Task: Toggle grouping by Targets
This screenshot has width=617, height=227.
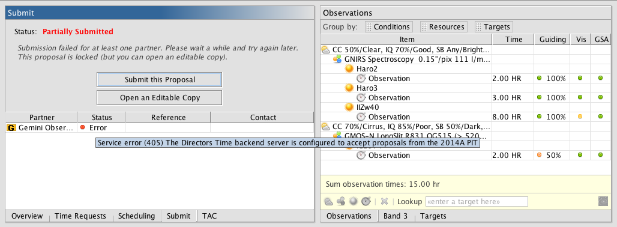Action: [494, 27]
